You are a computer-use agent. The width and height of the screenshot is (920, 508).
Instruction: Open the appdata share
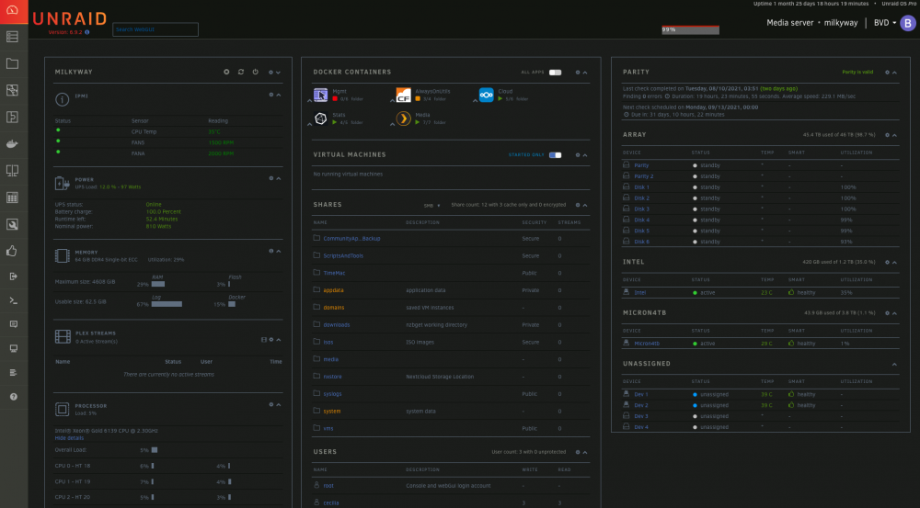(333, 290)
